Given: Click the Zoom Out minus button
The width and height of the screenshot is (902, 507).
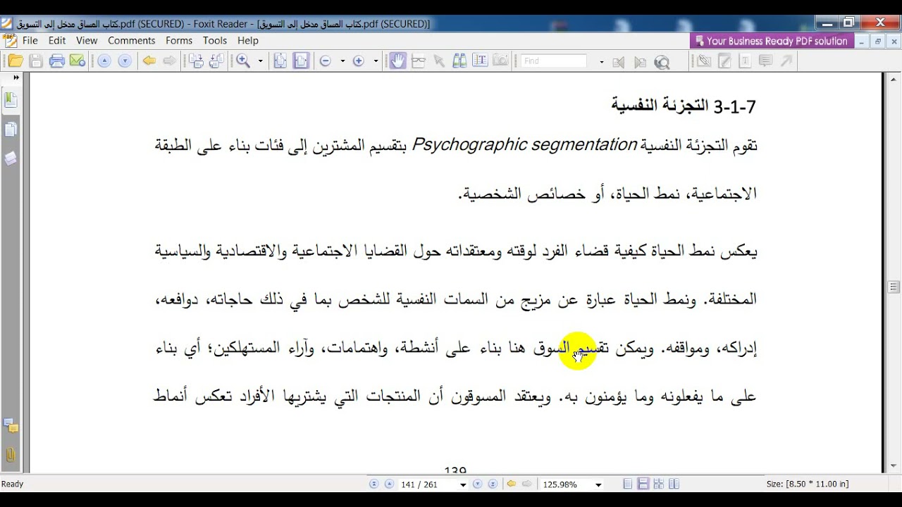Looking at the screenshot, I should point(326,61).
